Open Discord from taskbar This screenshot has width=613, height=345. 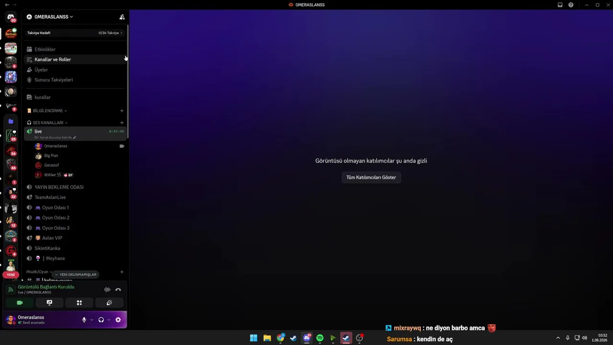point(307,338)
